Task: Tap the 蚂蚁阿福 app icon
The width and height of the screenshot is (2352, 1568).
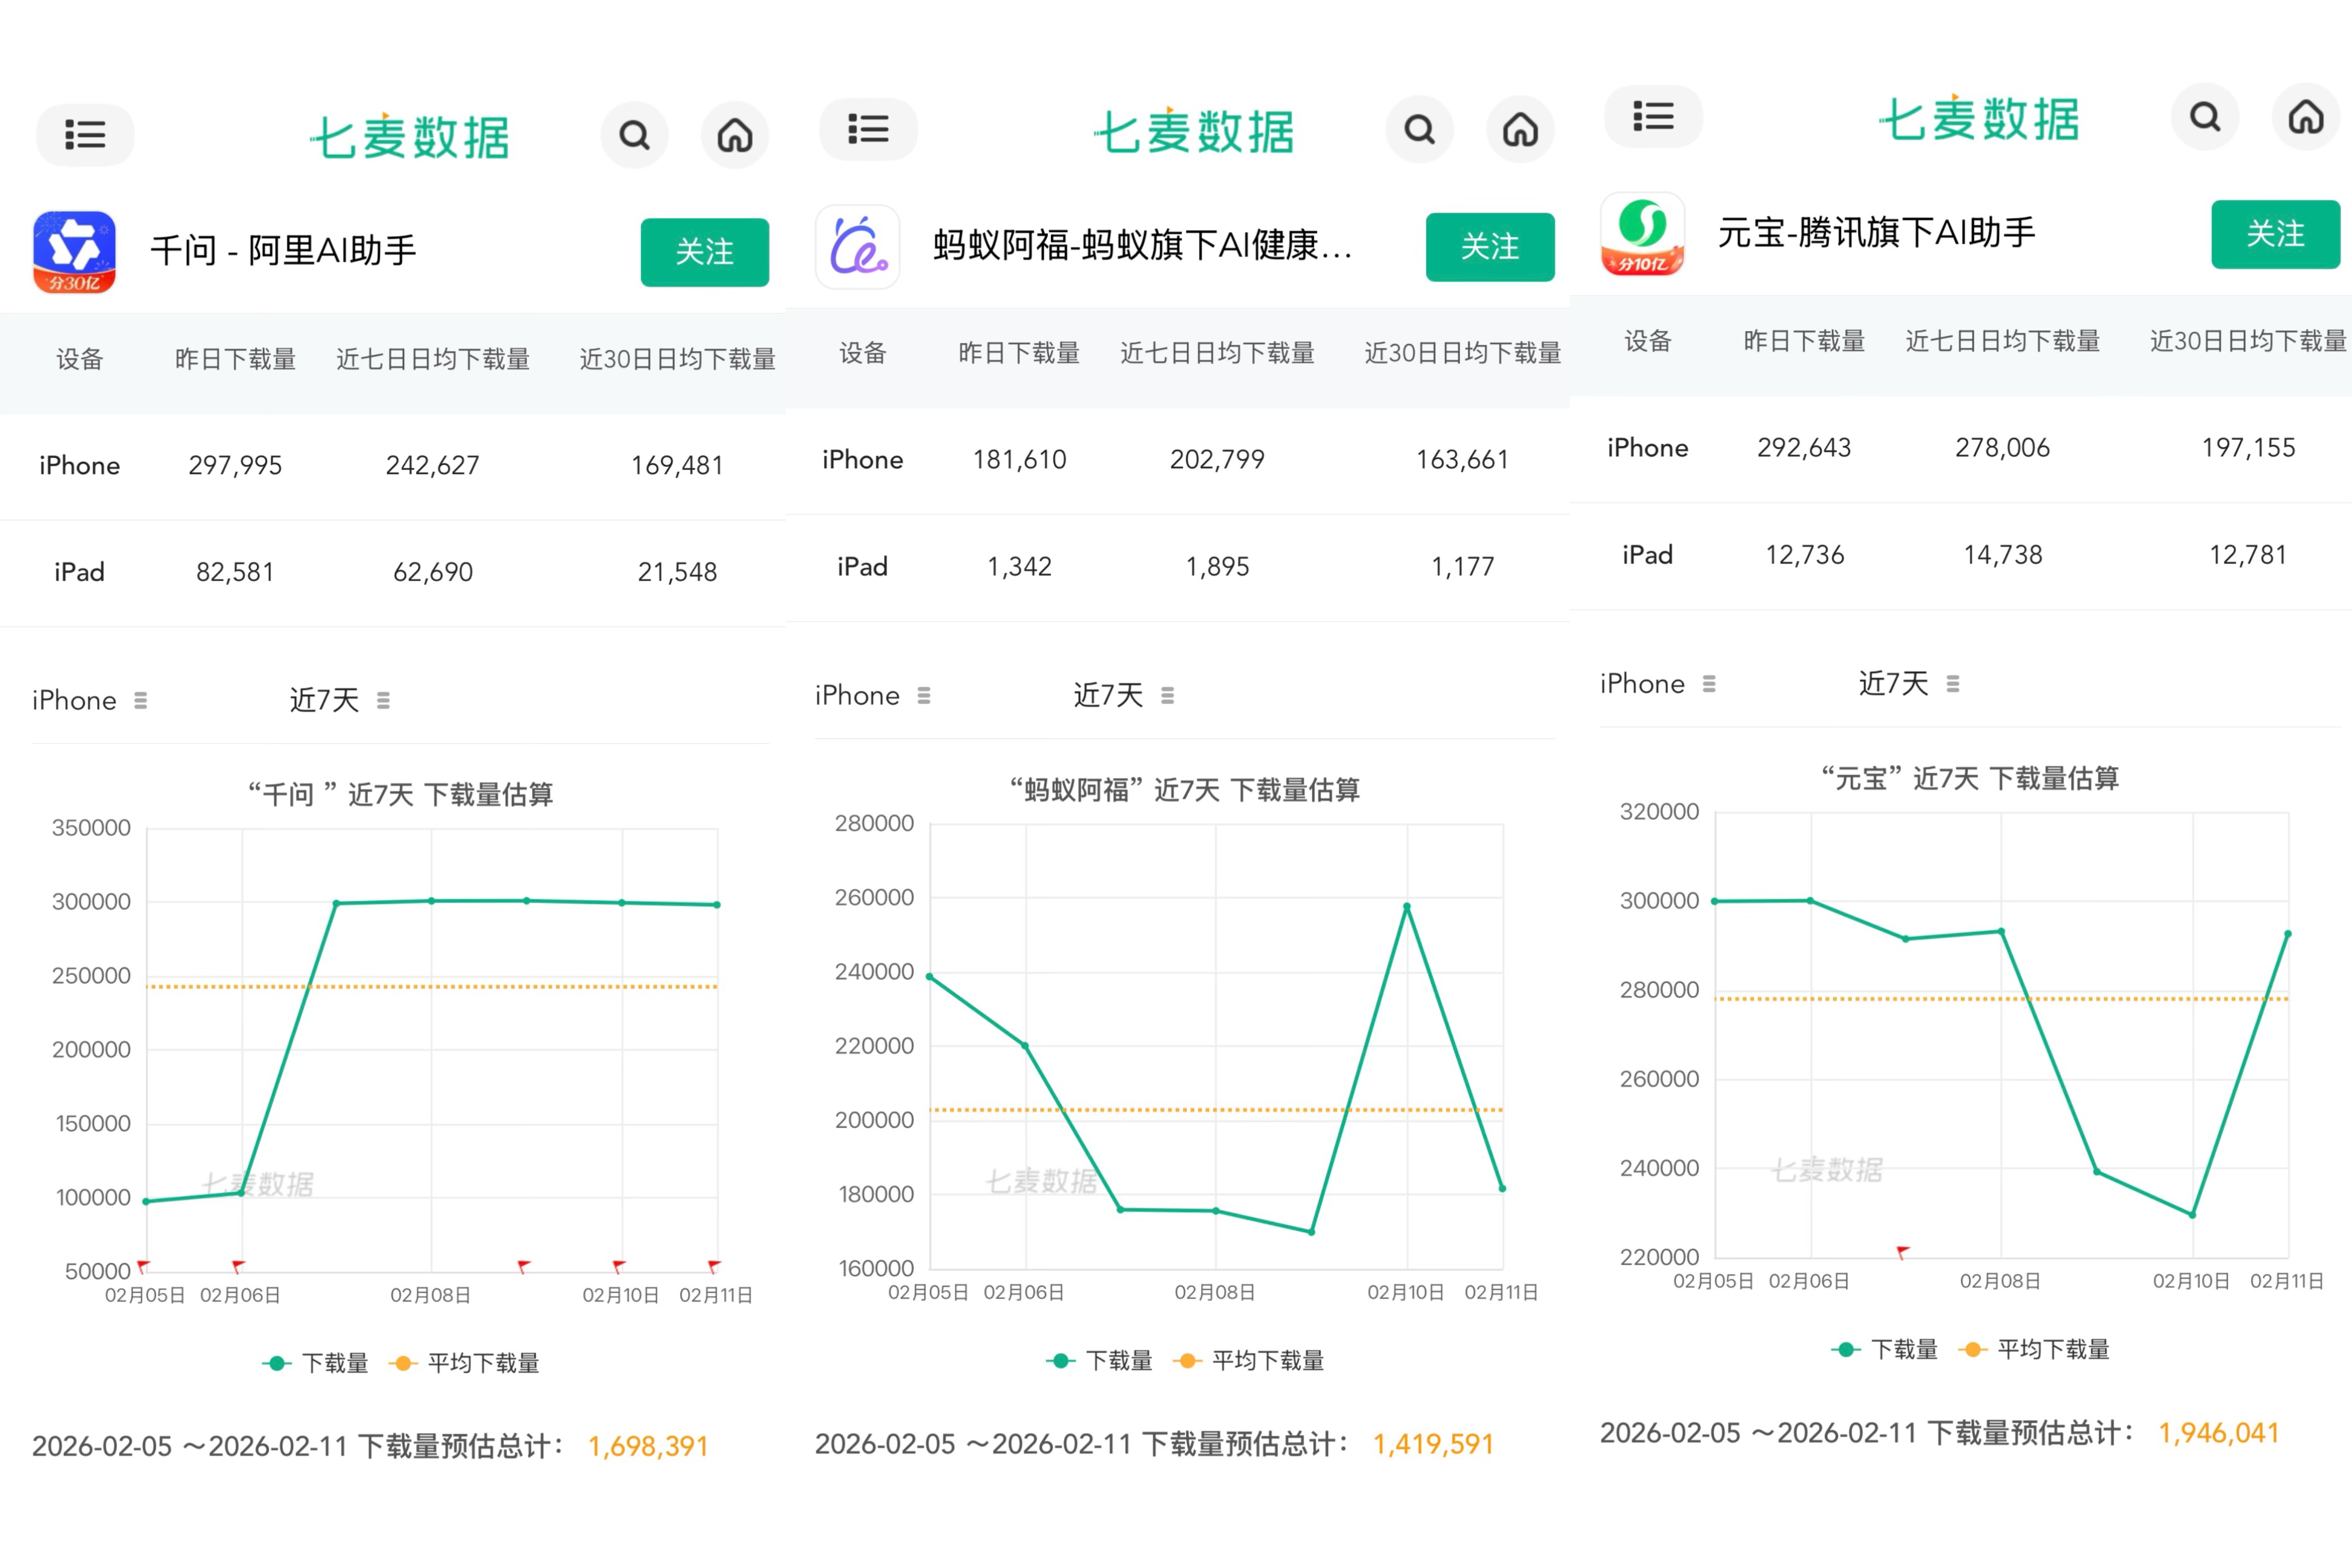Action: pyautogui.click(x=858, y=247)
